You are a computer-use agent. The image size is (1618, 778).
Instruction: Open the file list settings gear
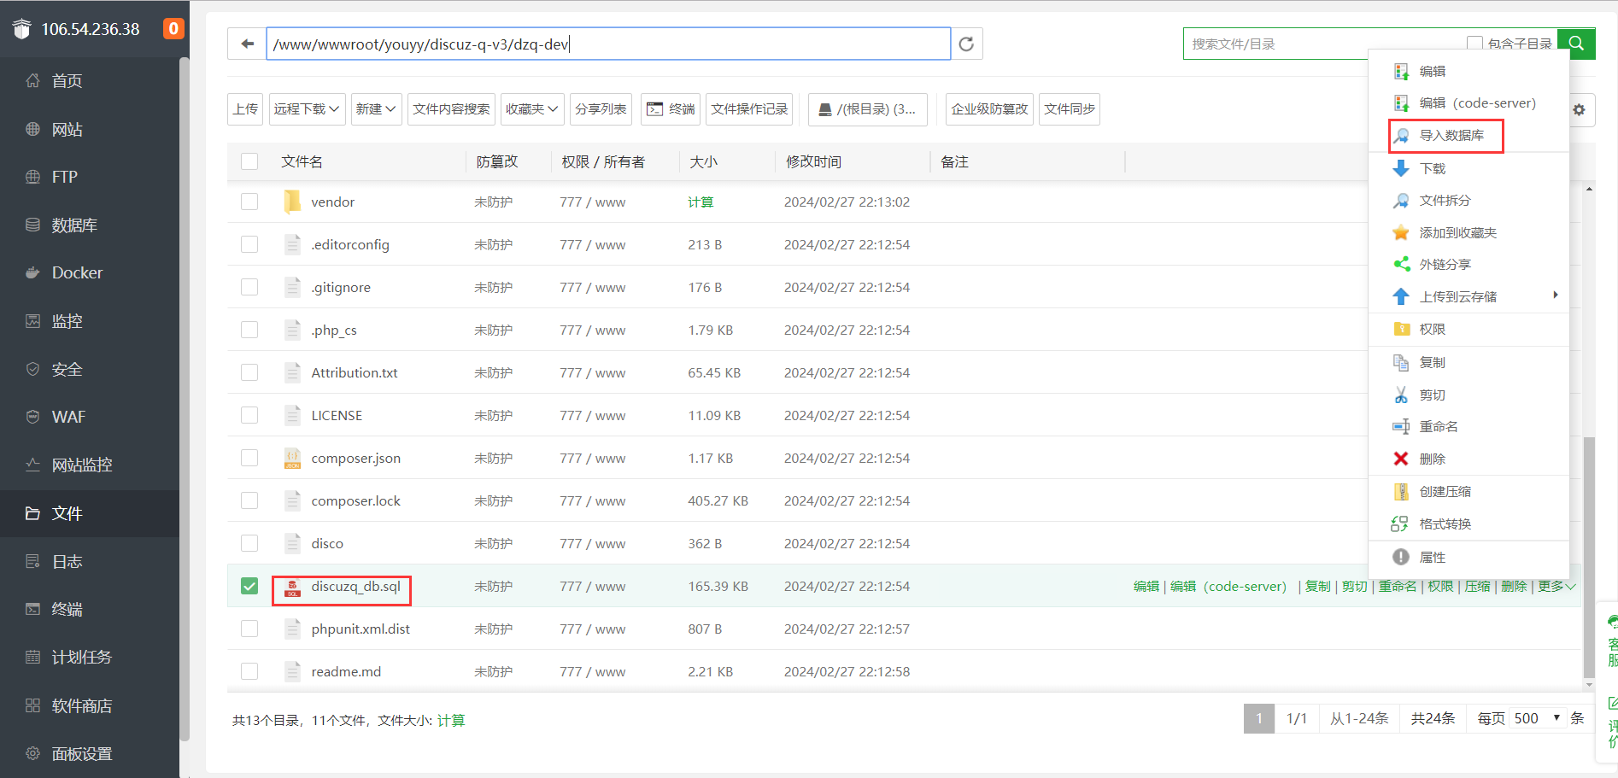coord(1579,109)
